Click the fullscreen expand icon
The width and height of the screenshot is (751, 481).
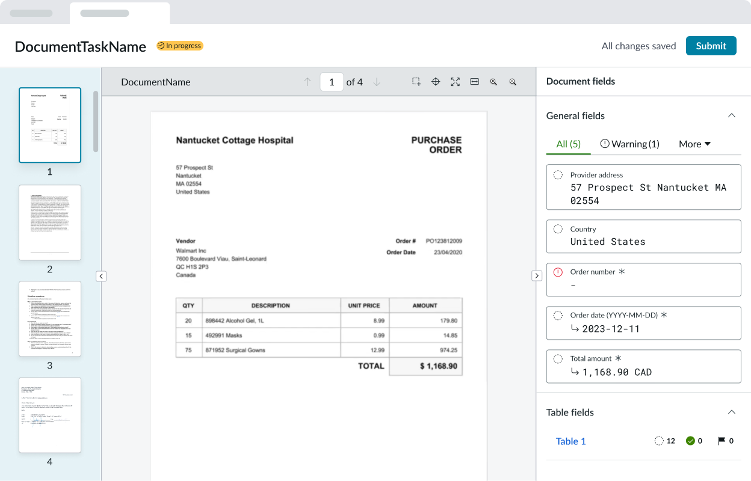(455, 82)
